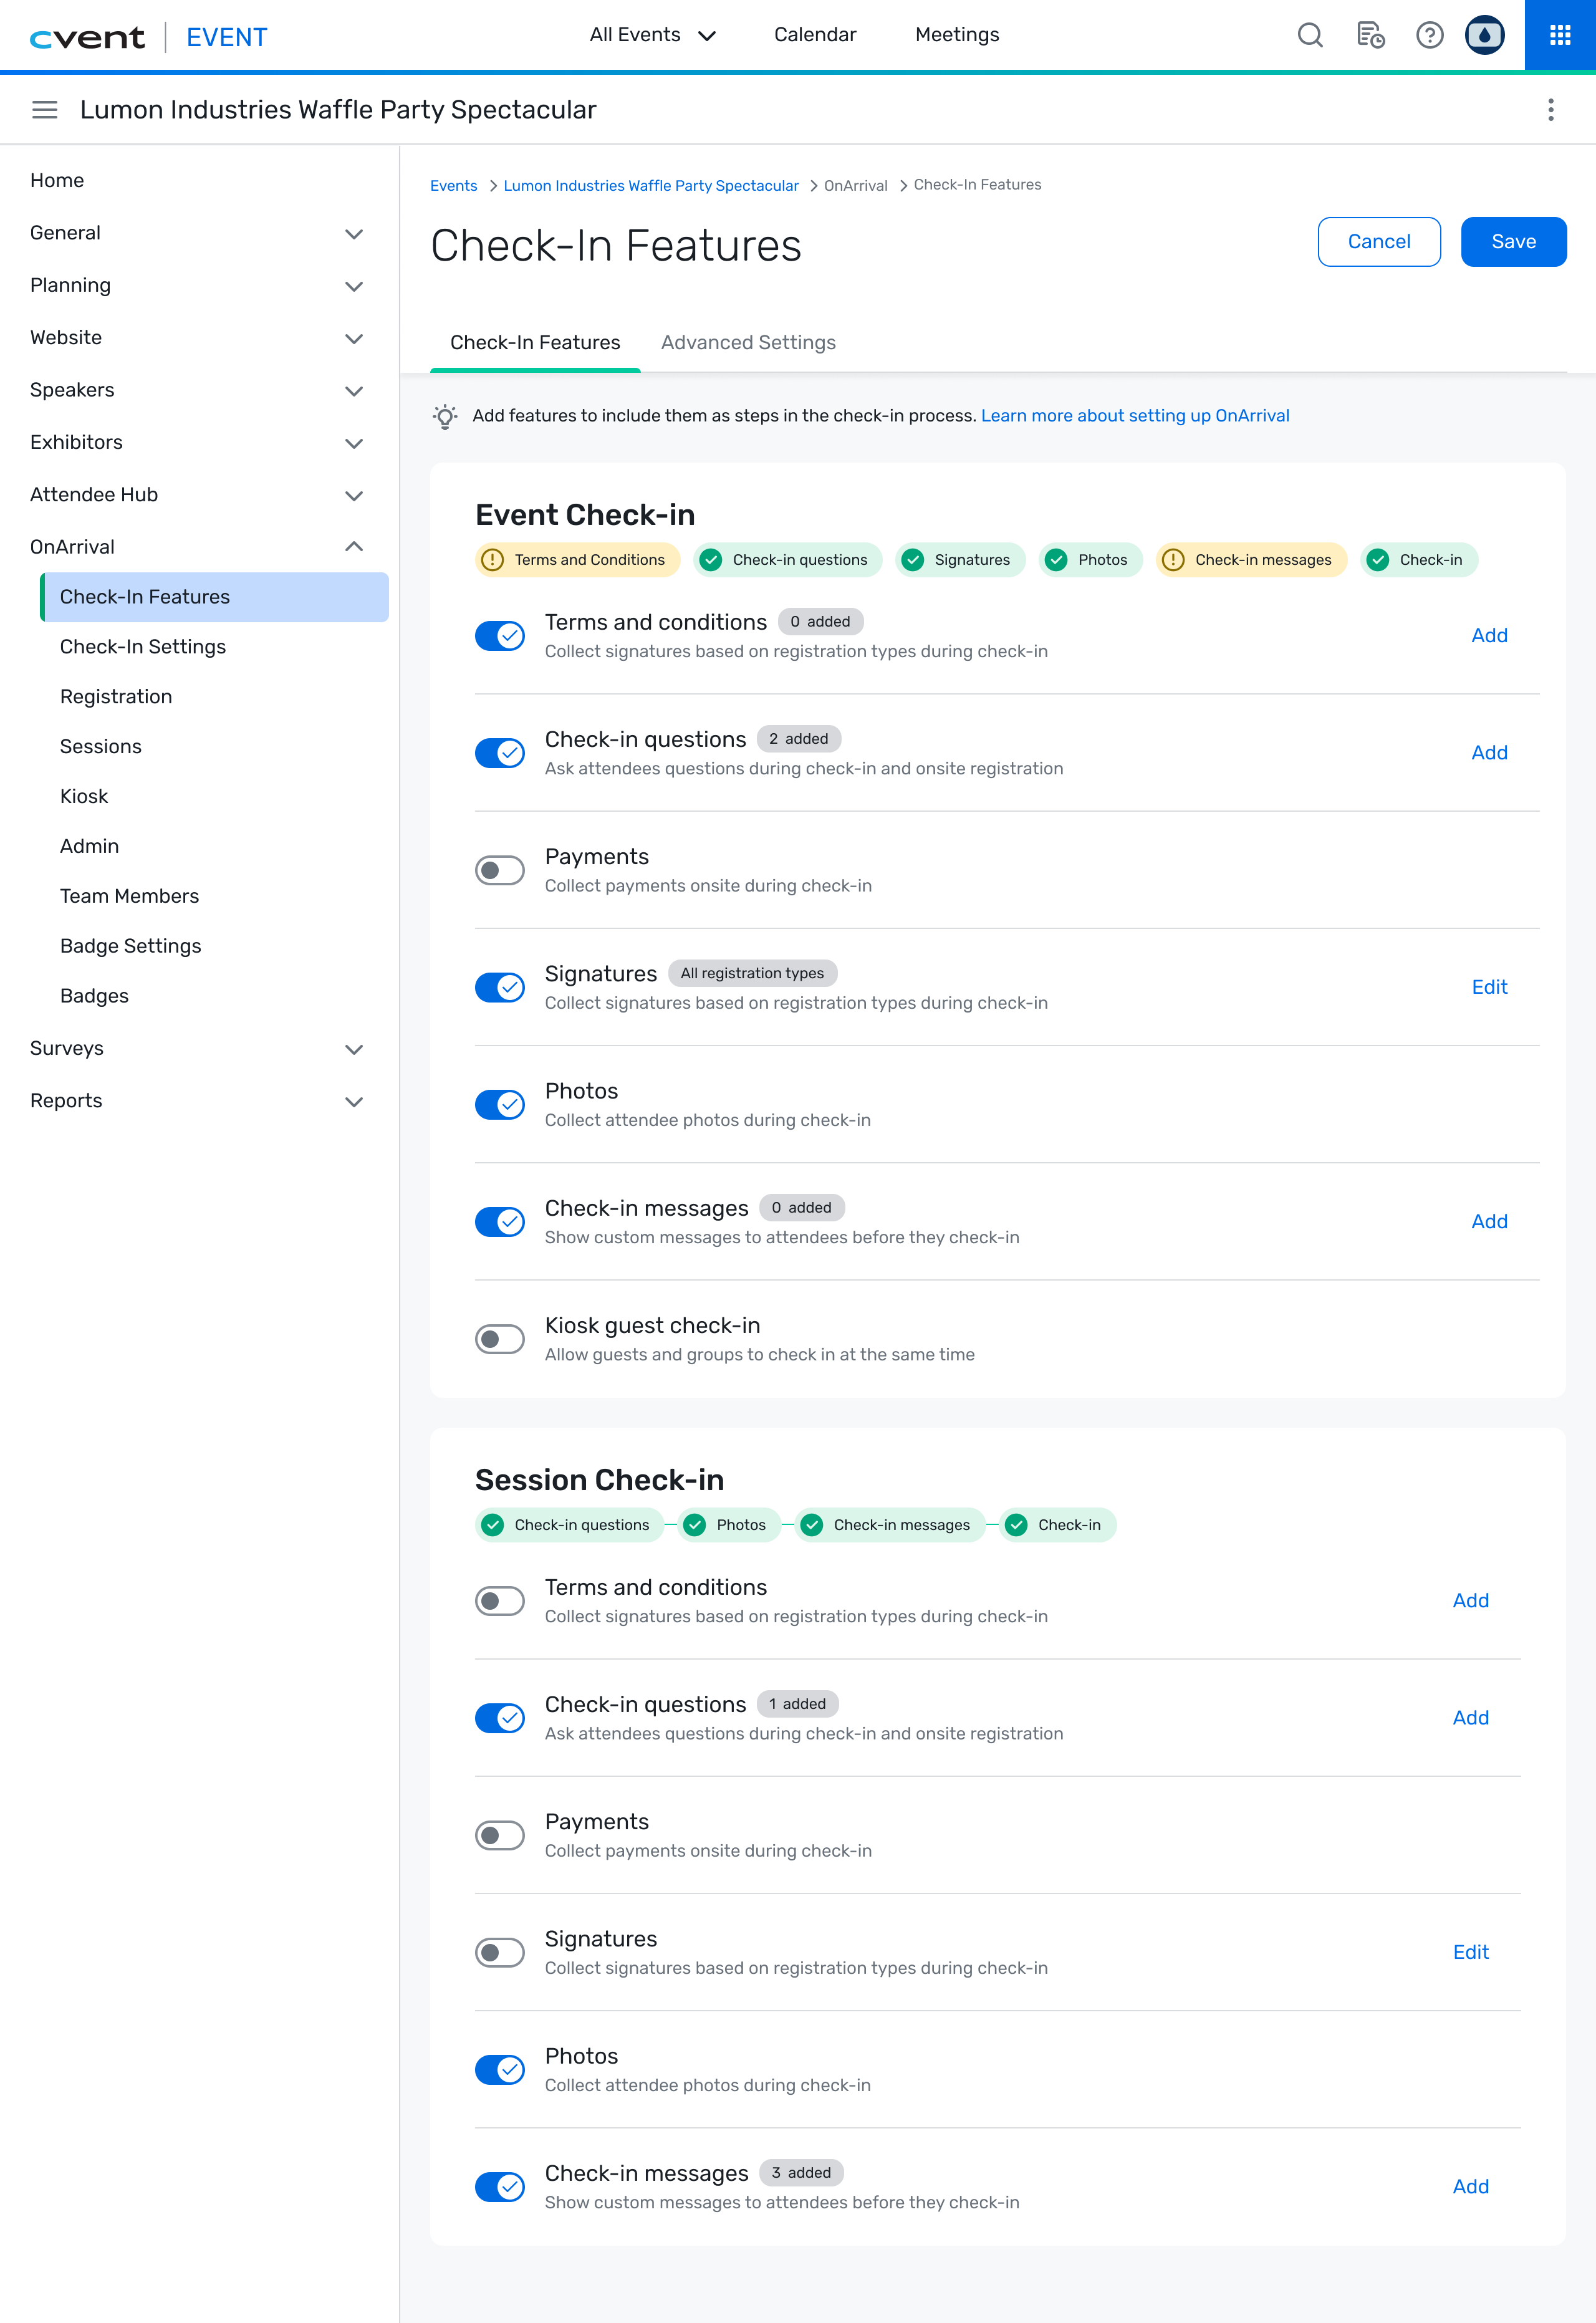1596x2323 pixels.
Task: Disable Event Photos toggle
Action: click(x=500, y=1105)
